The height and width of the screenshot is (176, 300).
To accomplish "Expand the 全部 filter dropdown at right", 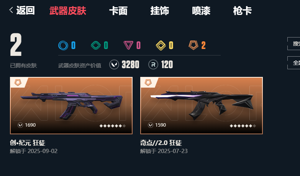I will (294, 63).
